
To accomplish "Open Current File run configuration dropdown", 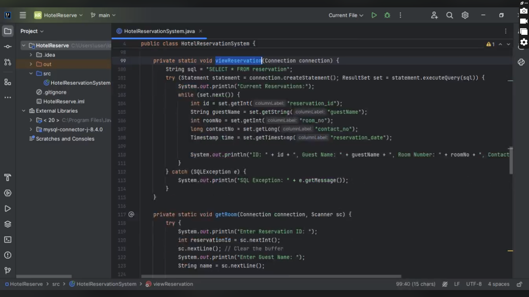I will click(346, 15).
